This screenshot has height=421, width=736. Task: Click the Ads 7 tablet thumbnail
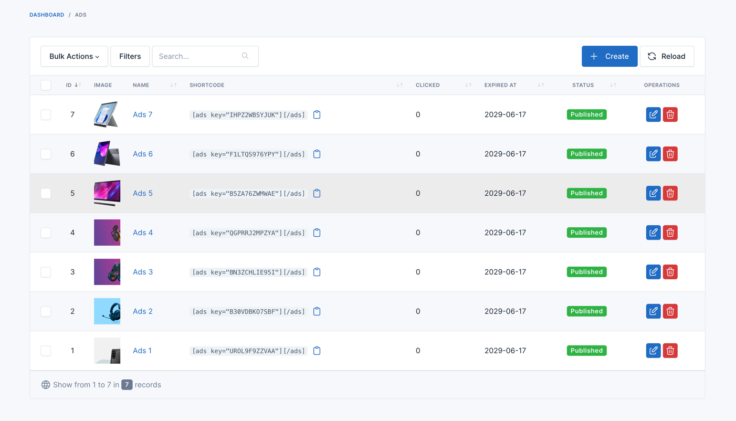tap(107, 114)
